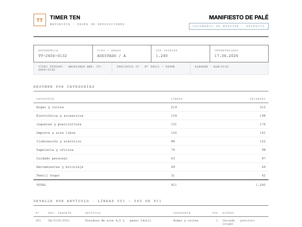
Task: Click the RESUMEN POR CATEGORÍAS heading
Action: (64, 87)
